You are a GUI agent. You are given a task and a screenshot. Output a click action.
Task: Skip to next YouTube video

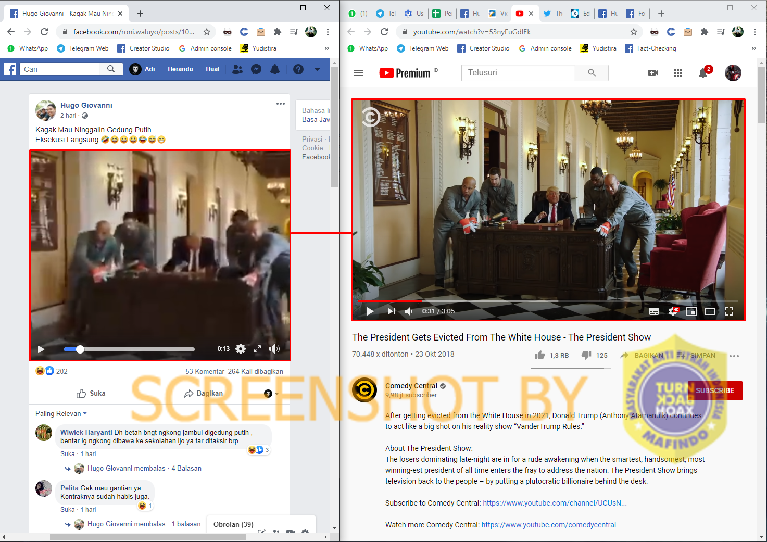[392, 311]
